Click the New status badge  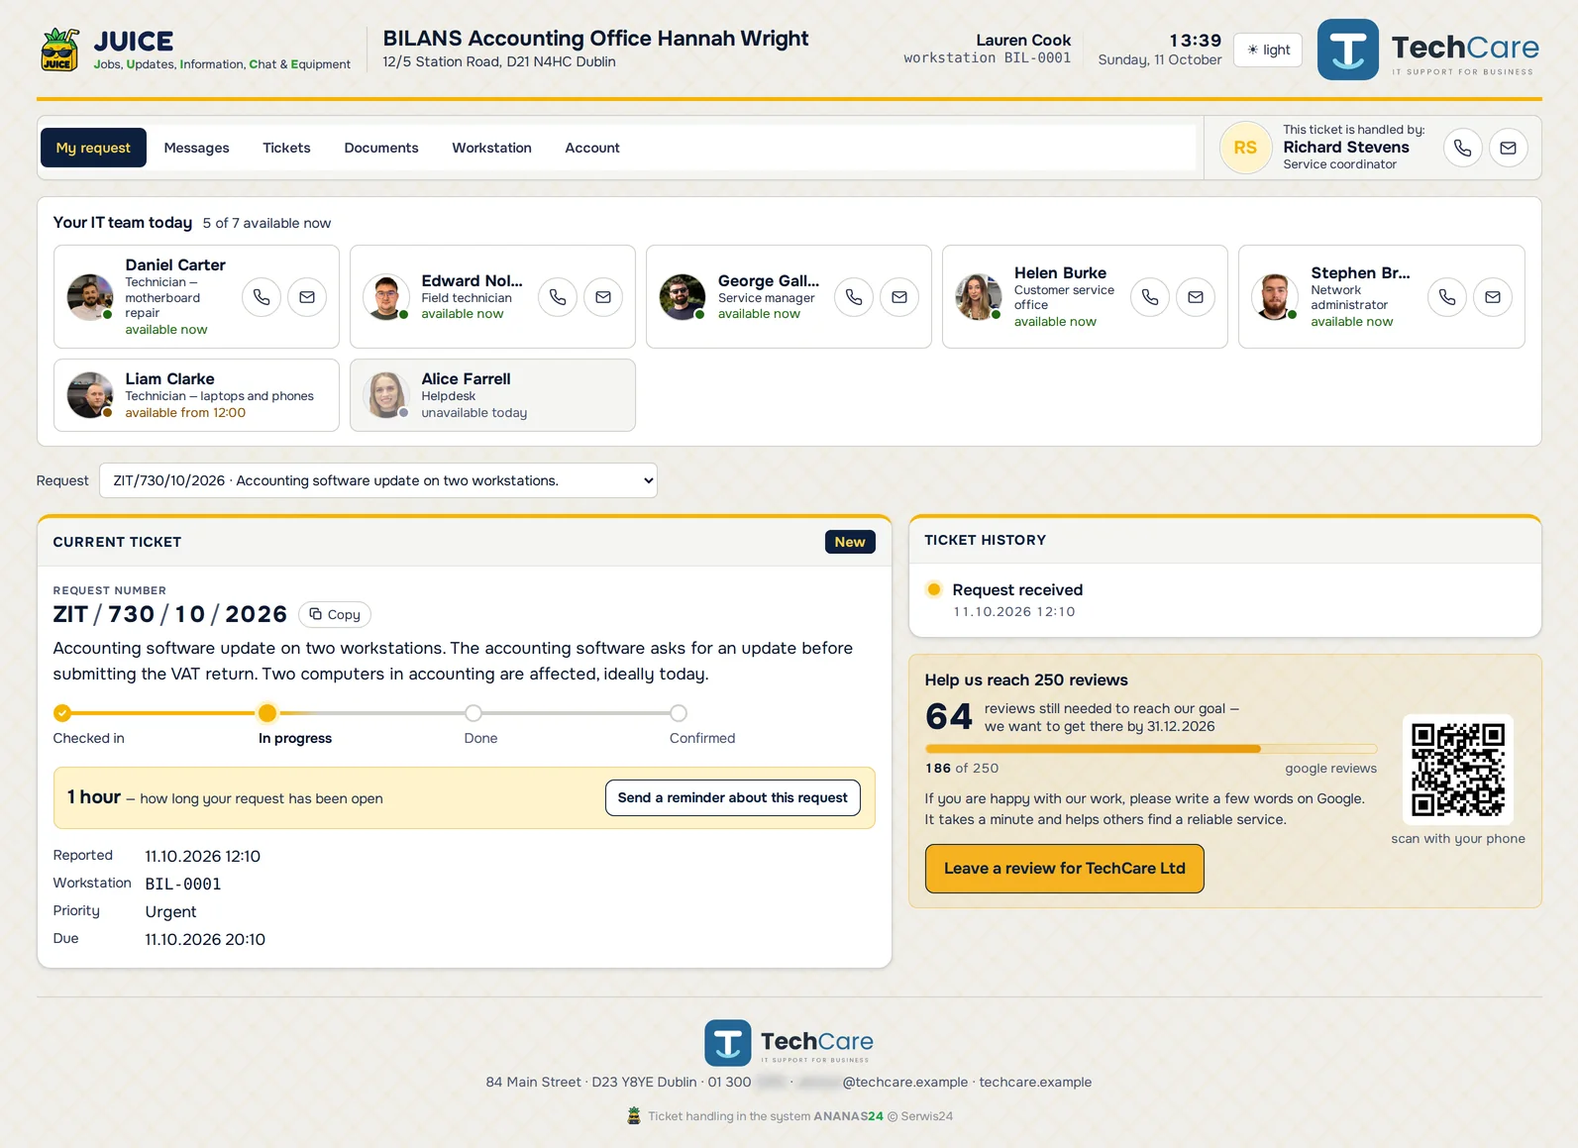850,542
